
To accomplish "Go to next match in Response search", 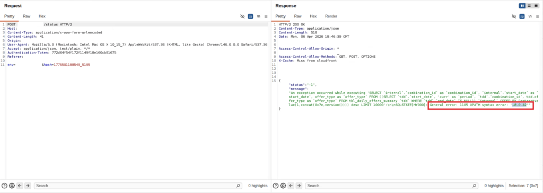I will pos(299,186).
